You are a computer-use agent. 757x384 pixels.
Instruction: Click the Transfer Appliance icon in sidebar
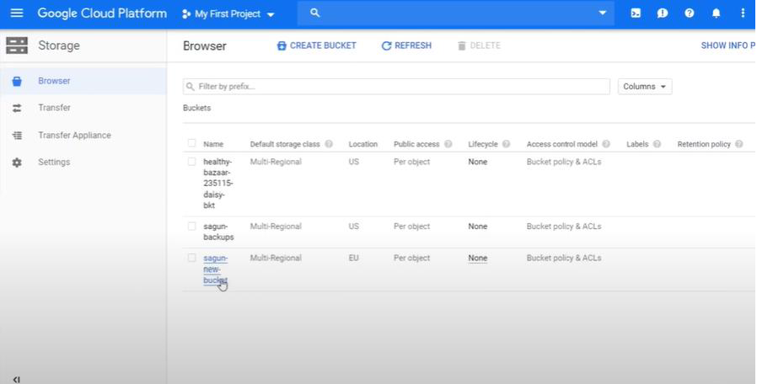(x=17, y=135)
